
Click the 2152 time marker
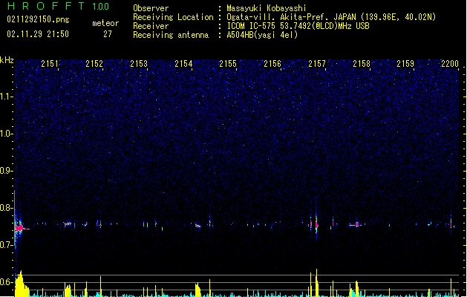click(94, 63)
